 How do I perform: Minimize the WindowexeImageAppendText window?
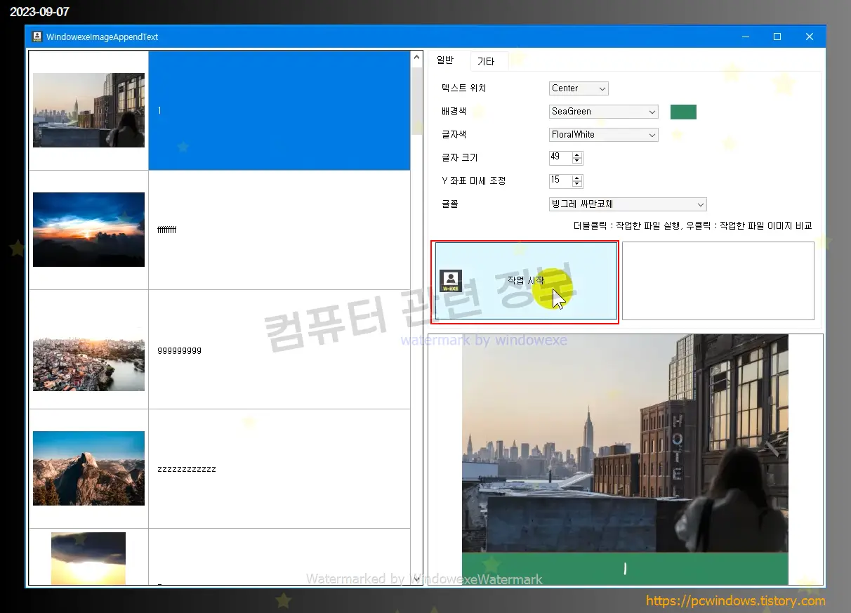(745, 37)
